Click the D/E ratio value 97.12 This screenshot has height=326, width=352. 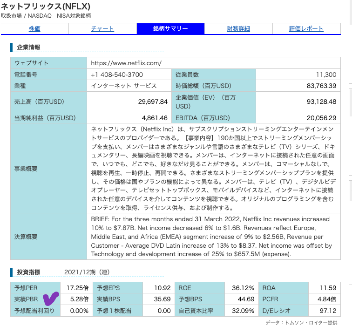[x=328, y=311]
